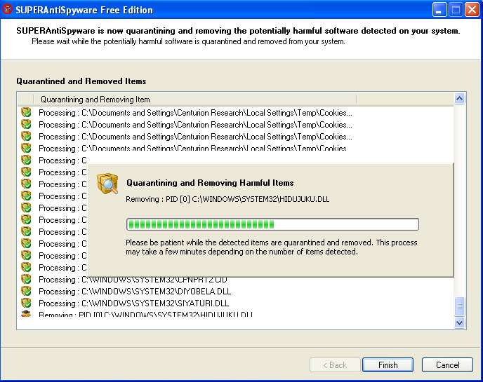
Task: Minimize the SUPERAntiSpyware window
Action: [439, 11]
